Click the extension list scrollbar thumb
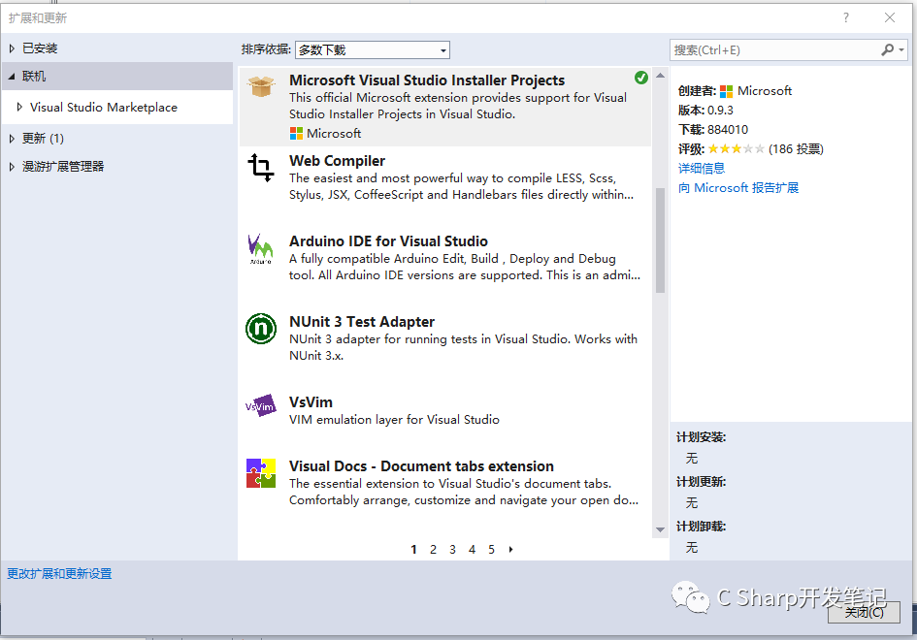 tap(660, 240)
